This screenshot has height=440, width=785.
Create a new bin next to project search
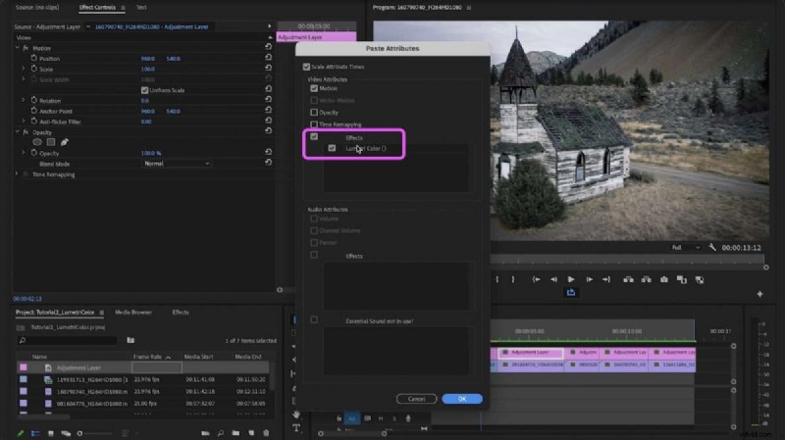[131, 340]
